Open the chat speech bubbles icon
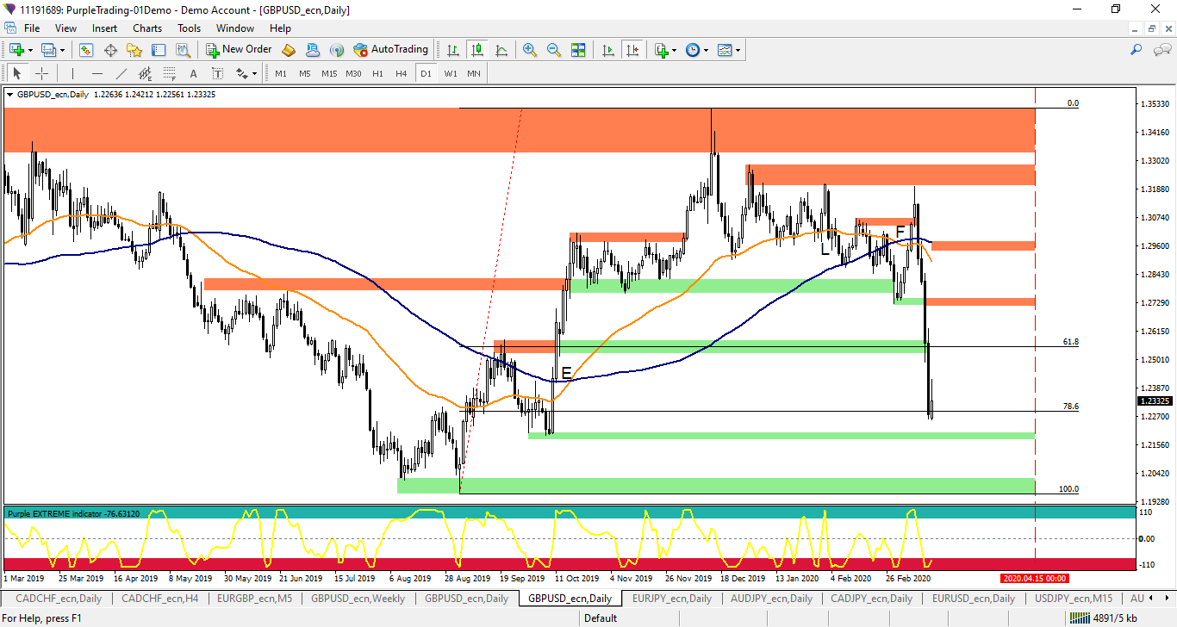1177x627 pixels. (x=1162, y=50)
